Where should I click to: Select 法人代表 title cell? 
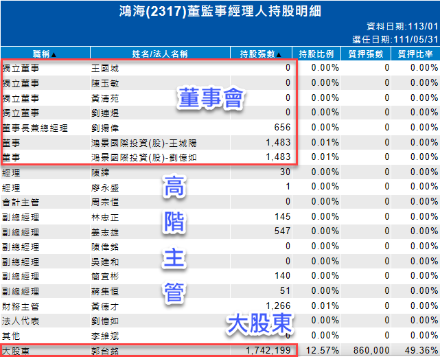coord(21,321)
